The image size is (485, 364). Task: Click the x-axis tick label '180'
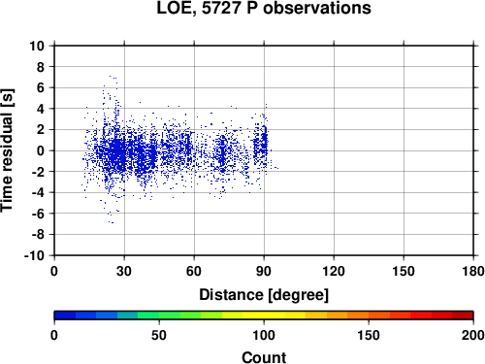[x=473, y=271]
